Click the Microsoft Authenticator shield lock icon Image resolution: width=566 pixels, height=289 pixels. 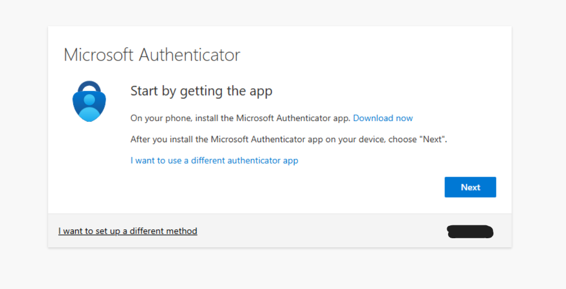coord(89,101)
